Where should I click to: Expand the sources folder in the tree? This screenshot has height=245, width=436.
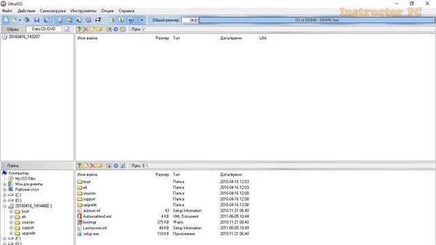pos(11,223)
